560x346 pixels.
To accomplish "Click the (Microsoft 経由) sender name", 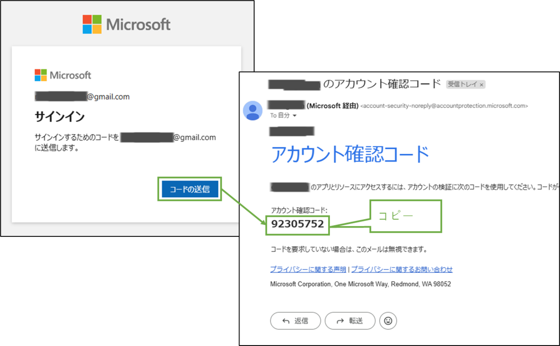I will click(x=332, y=106).
